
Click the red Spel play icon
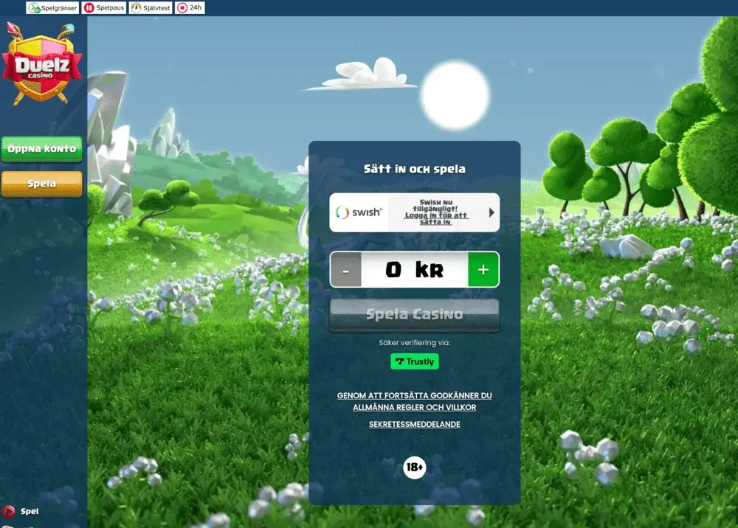point(9,511)
